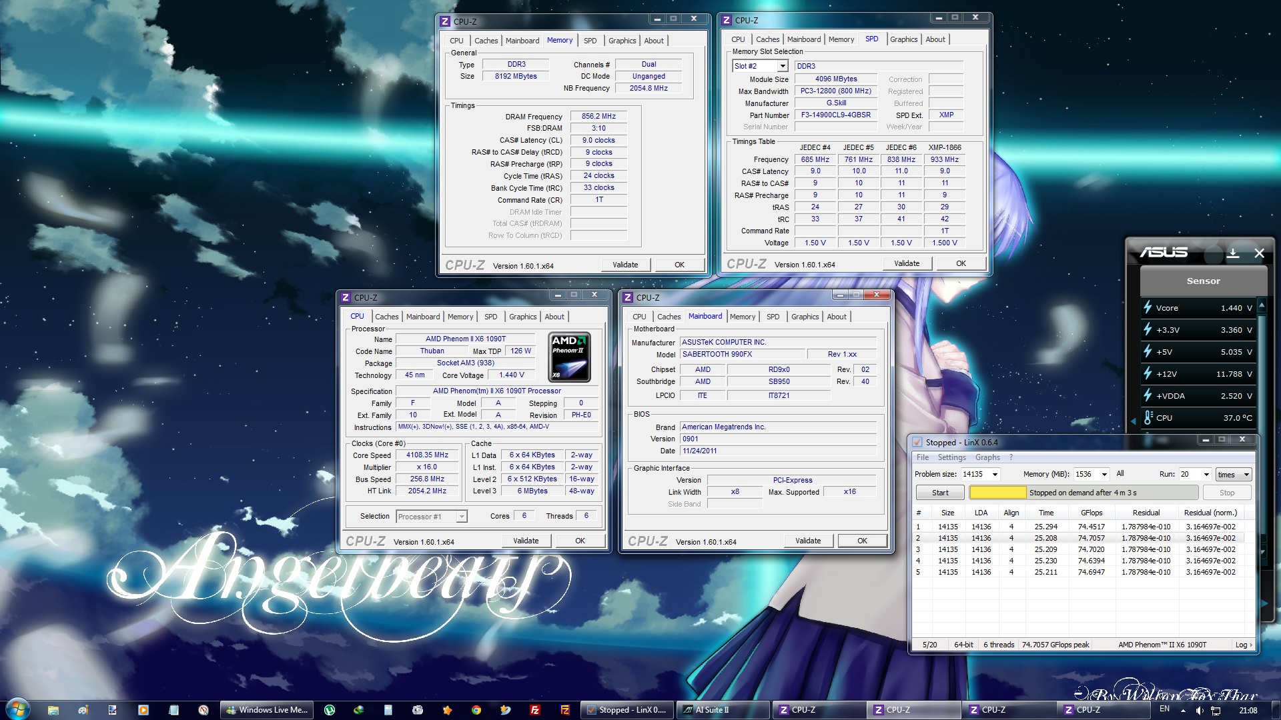Open Google Chrome from the taskbar
Screen dimensions: 1281x720
pyautogui.click(x=476, y=710)
